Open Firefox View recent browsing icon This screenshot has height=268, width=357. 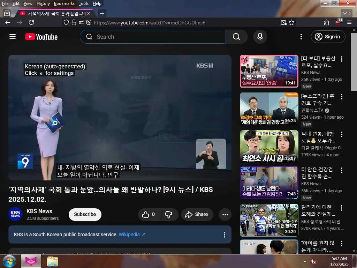point(7,14)
